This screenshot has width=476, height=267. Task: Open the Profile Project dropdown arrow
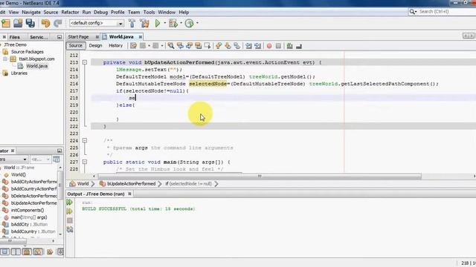coord(197,23)
